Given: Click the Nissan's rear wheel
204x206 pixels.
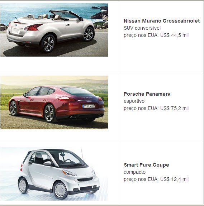Looking at the screenshot, I should point(48,44).
